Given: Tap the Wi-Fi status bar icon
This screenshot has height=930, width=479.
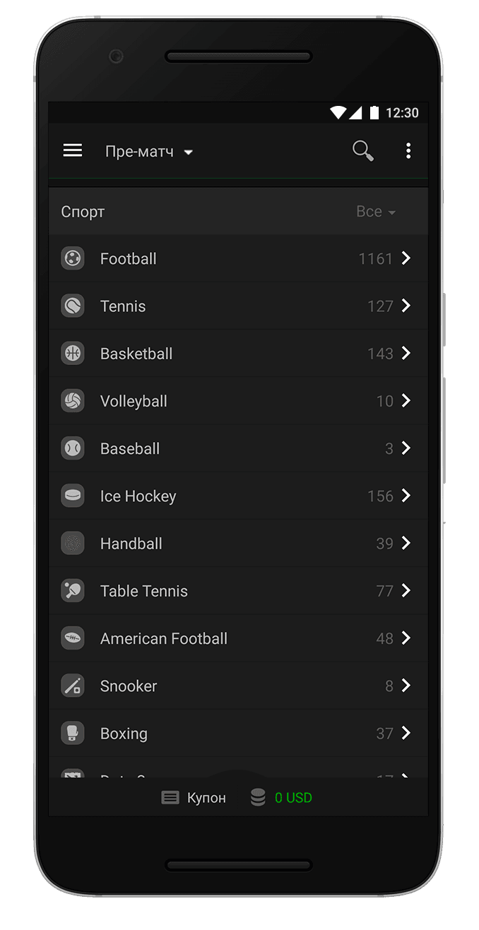Looking at the screenshot, I should (x=338, y=113).
